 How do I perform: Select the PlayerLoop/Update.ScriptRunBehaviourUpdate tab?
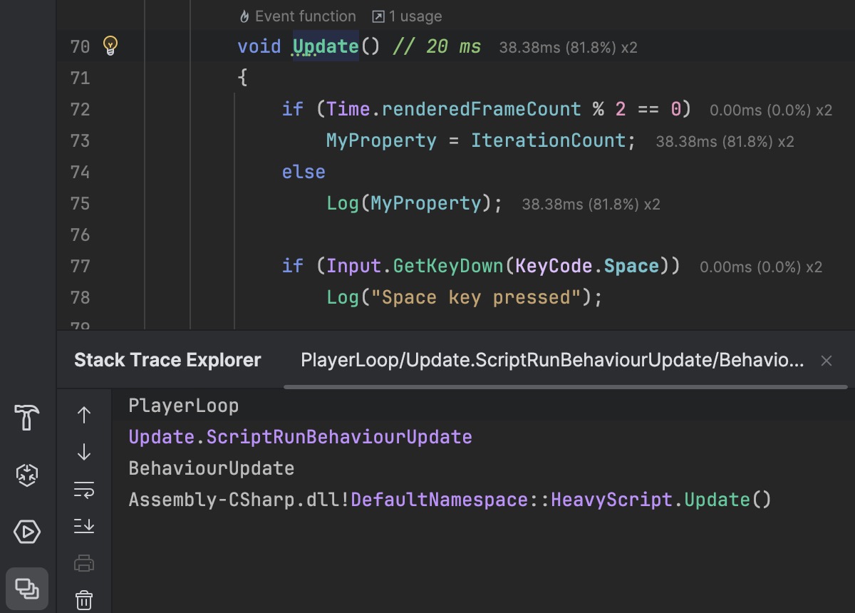pos(552,361)
